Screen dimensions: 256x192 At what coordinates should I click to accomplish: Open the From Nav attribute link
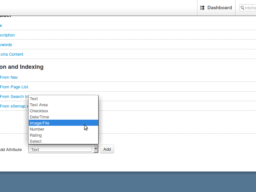tap(9, 77)
